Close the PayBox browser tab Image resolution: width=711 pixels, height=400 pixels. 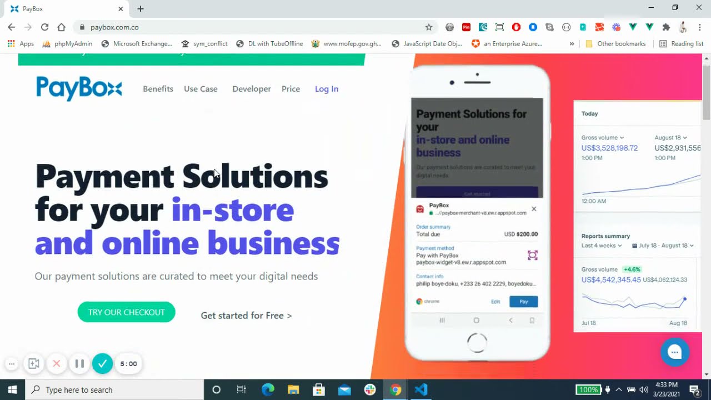121,9
